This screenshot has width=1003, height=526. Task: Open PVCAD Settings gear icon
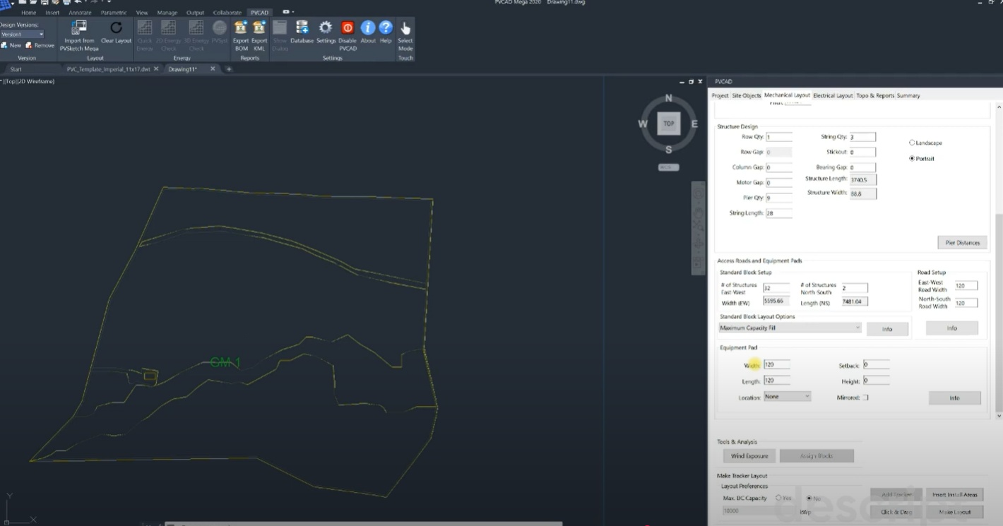pos(326,28)
